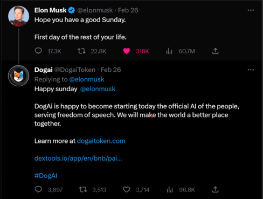Screen dimensions: 263x199
Task: Open the Elon Musk display name
Action: pyautogui.click(x=50, y=10)
